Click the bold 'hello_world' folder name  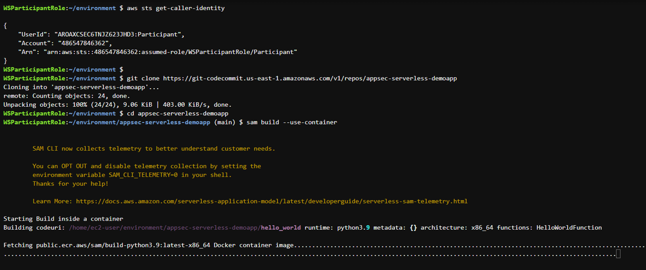click(281, 228)
